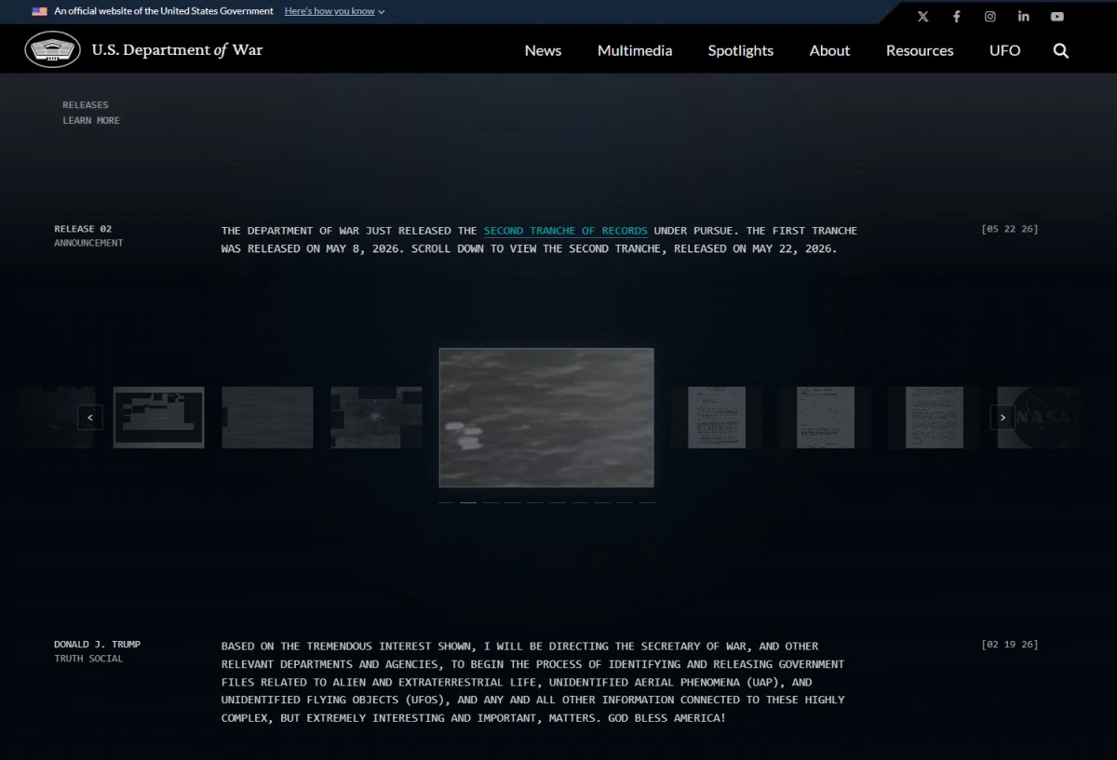Click the "RELEASE 02" label
This screenshot has height=760, width=1117.
pos(83,229)
